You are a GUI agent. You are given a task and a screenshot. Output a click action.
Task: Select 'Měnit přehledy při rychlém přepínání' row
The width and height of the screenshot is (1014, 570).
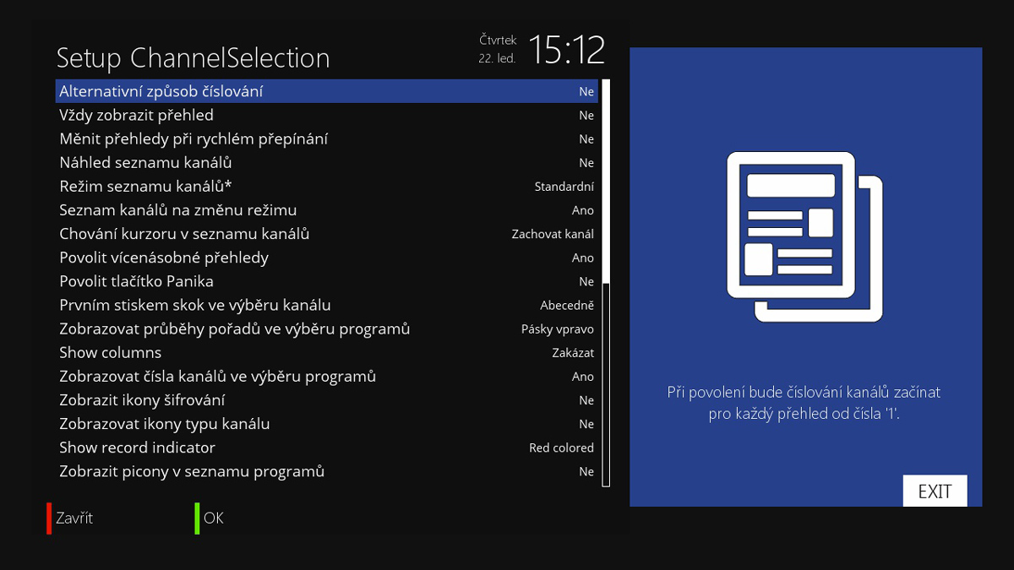(327, 138)
